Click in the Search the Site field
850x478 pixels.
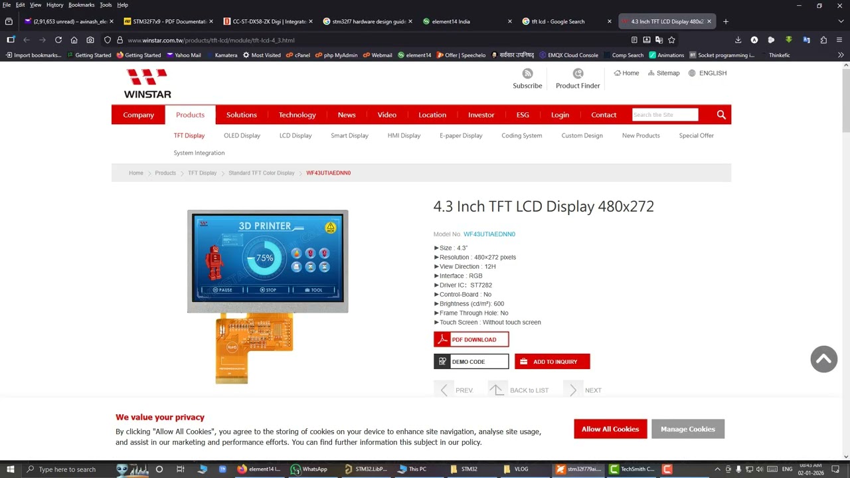click(x=665, y=115)
